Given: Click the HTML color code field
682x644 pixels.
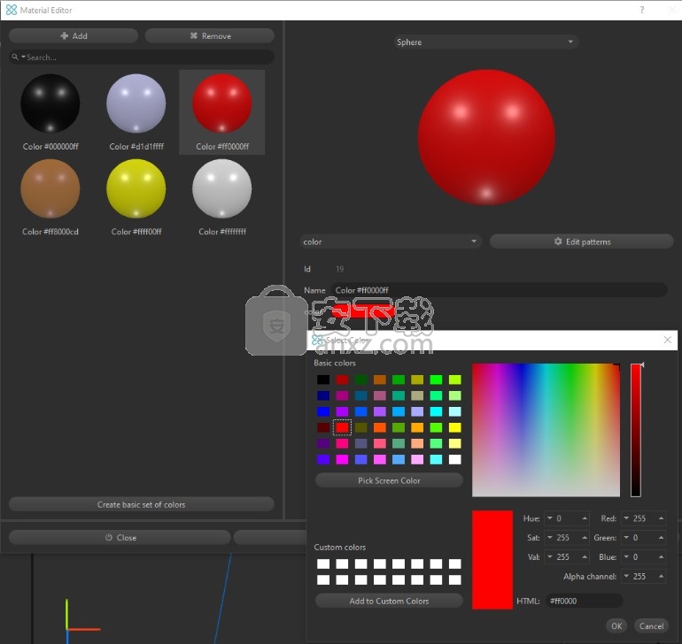Looking at the screenshot, I should point(585,601).
